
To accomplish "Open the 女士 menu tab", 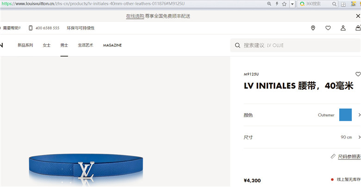I will [46, 45].
